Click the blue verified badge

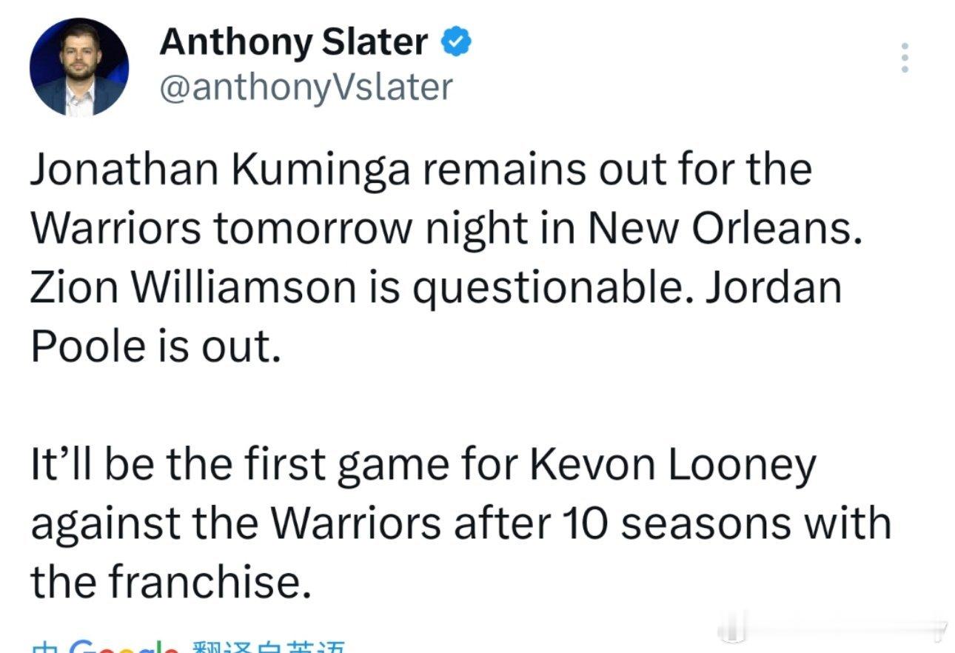coord(457,43)
